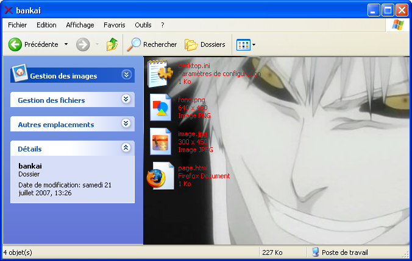
Task: Expand the Autres emplacements panel
Action: point(126,124)
